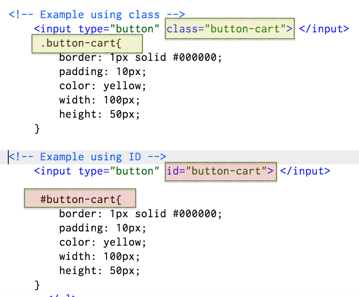The width and height of the screenshot is (359, 297).
Task: Click the highlighted #button-cart selector box
Action: 80,199
